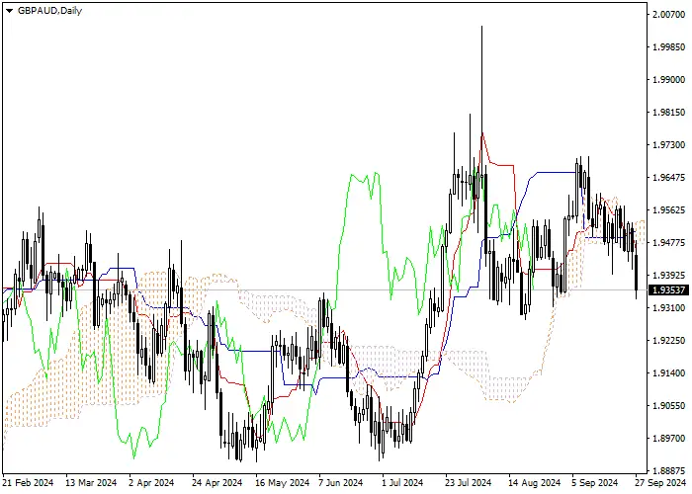Click the 14 Aug 2024 date label
The height and width of the screenshot is (494, 692).
click(534, 483)
